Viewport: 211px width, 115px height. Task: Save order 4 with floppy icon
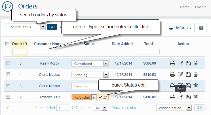(x=188, y=74)
